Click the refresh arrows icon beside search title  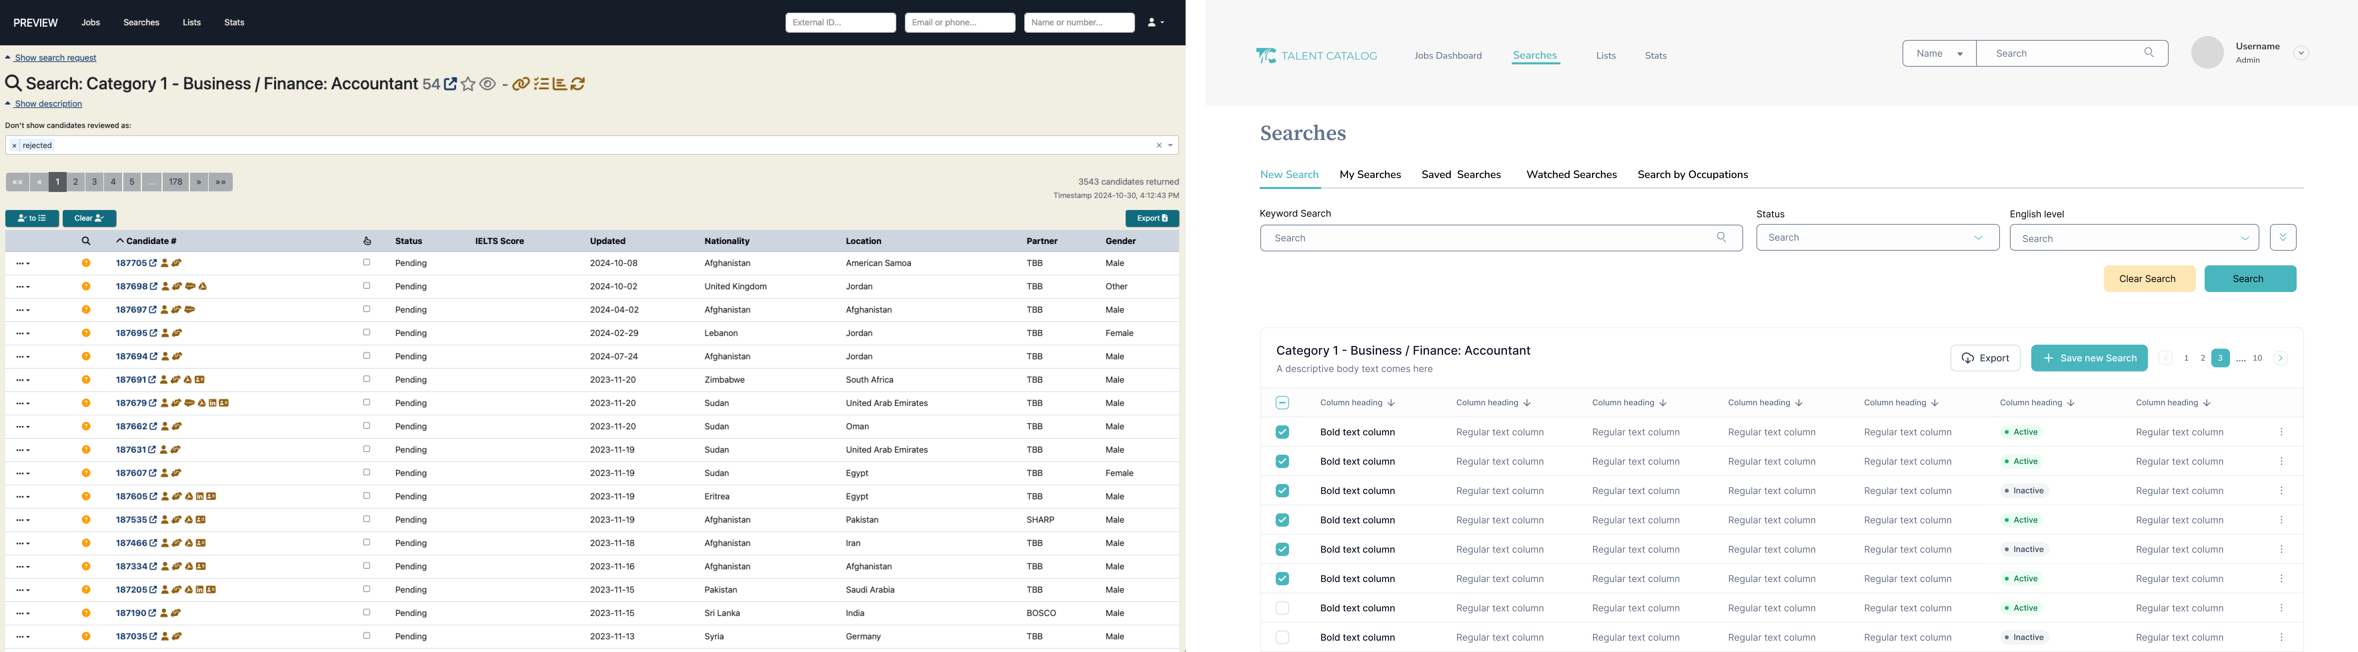577,84
